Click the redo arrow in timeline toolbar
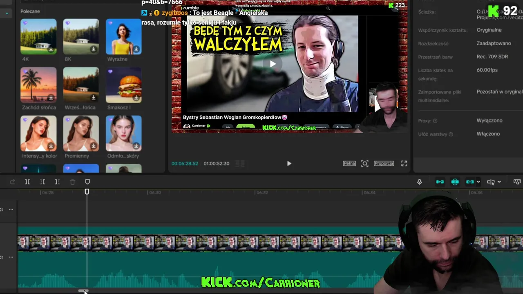Viewport: 523px width, 294px height. pyautogui.click(x=12, y=182)
